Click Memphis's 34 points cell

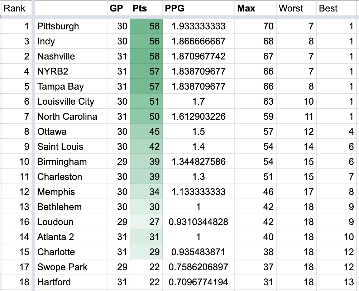[146, 192]
